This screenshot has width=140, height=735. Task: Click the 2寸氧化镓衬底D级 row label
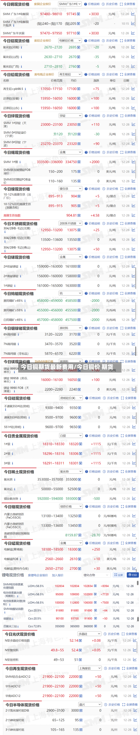17,711
